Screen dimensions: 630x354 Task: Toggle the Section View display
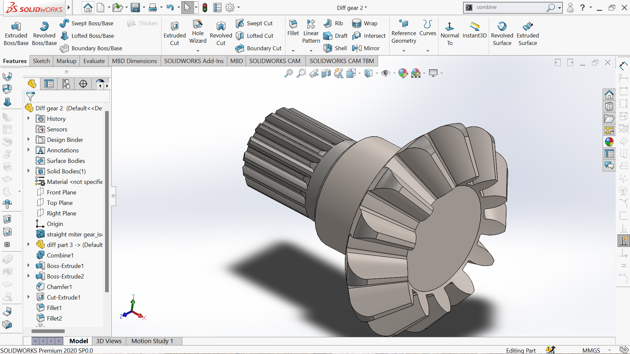(326, 73)
